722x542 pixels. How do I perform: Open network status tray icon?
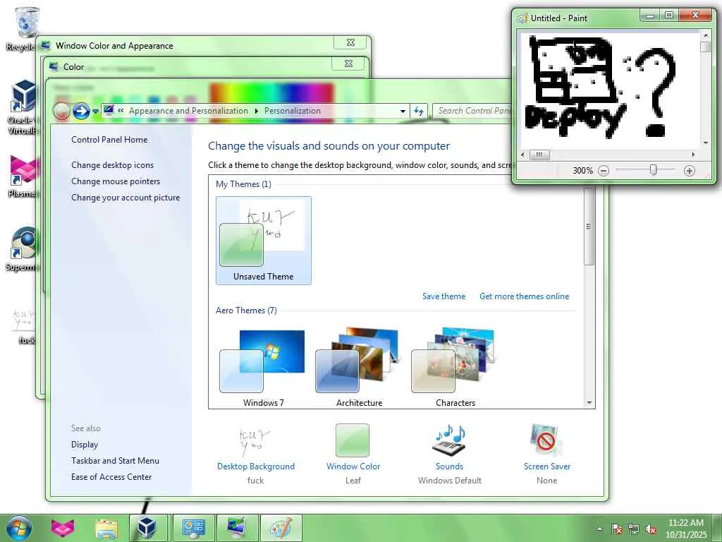(x=634, y=529)
